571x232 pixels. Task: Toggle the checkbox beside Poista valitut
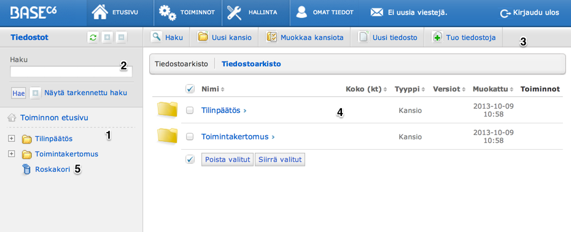pyautogui.click(x=190, y=159)
